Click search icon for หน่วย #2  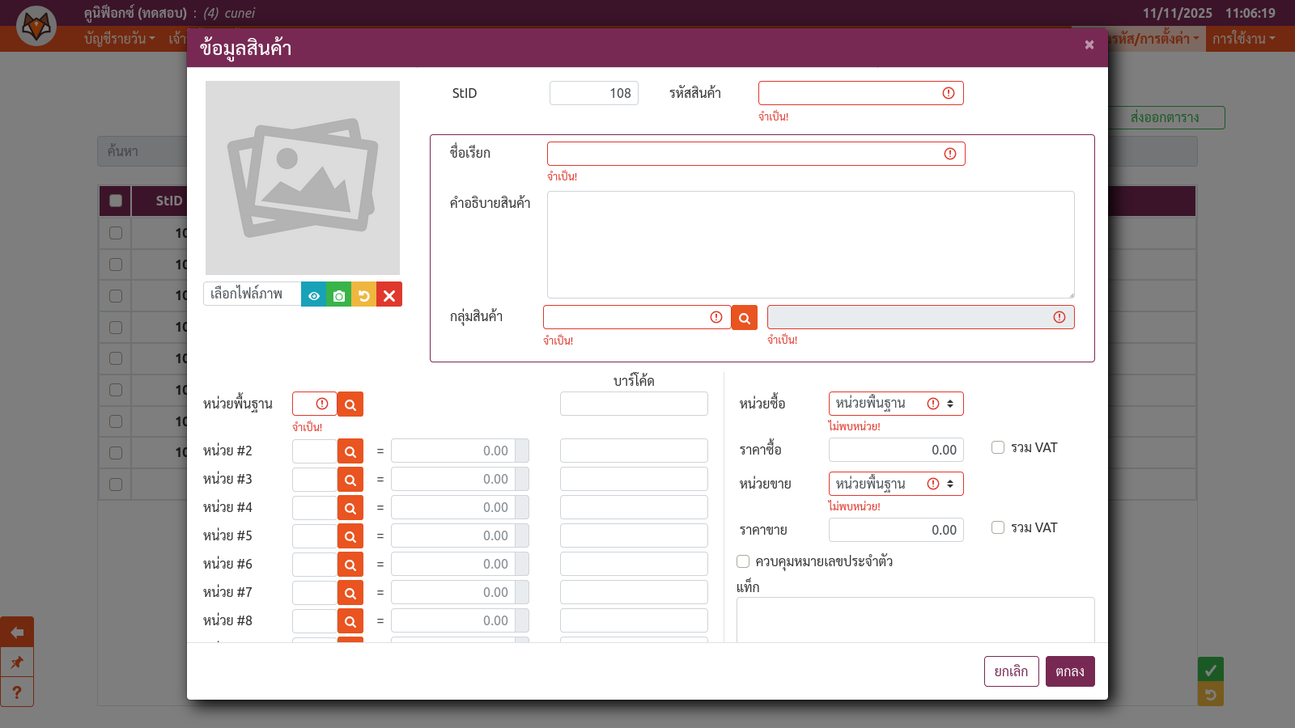tap(350, 451)
